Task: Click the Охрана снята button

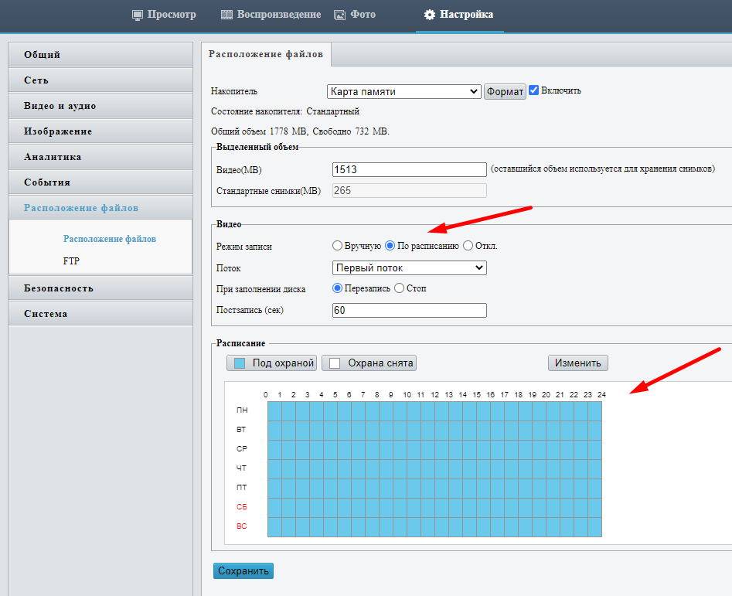Action: [369, 363]
